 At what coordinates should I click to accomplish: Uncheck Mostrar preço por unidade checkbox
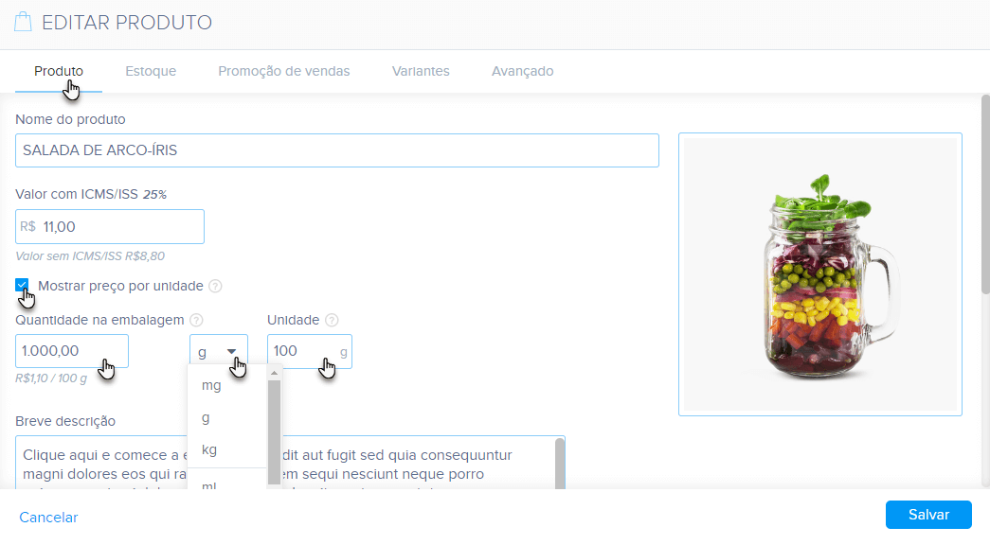click(x=22, y=285)
